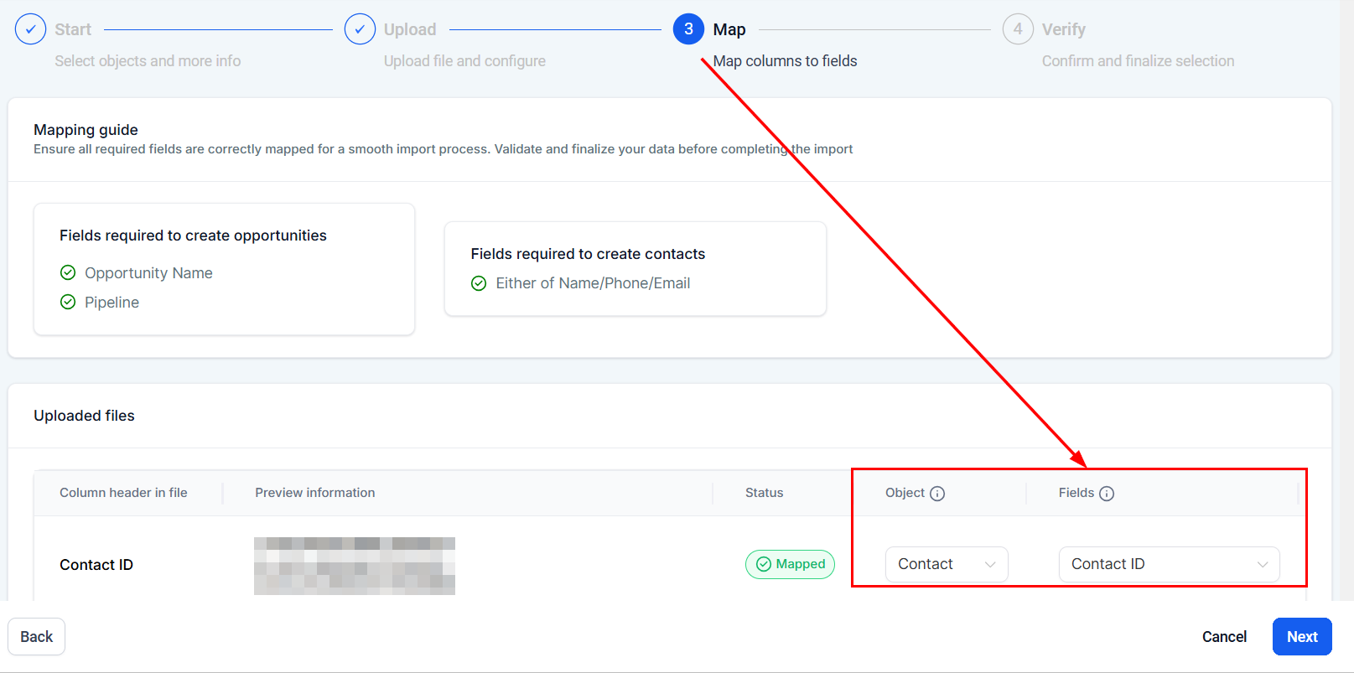Image resolution: width=1354 pixels, height=673 pixels.
Task: Click the Verify step label
Action: [x=1063, y=29]
